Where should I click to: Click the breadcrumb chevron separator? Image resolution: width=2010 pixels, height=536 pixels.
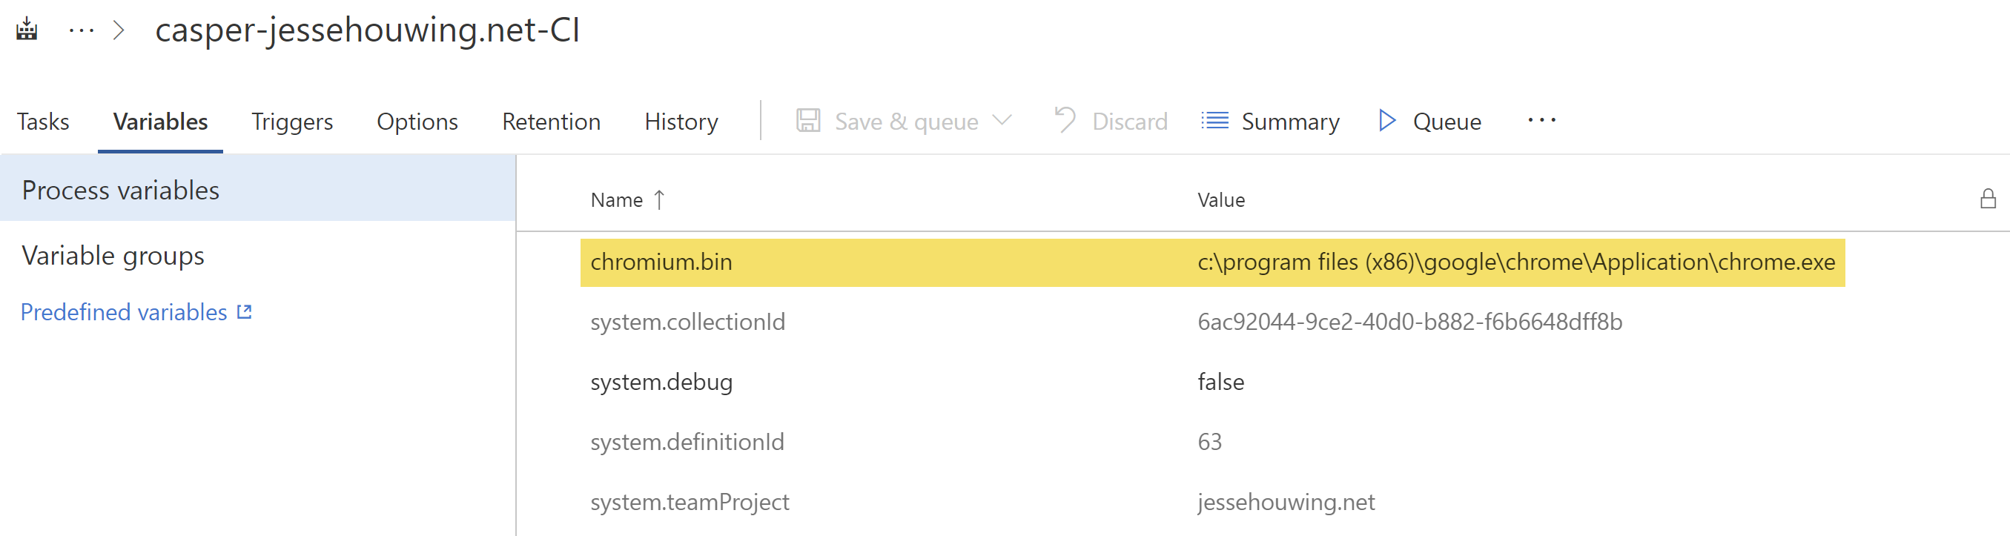pos(119,30)
